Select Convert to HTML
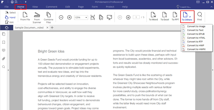Viewport: 214px width, 110px height. point(197,38)
